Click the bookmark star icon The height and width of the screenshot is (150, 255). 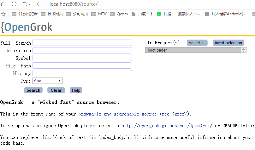click(x=3, y=14)
